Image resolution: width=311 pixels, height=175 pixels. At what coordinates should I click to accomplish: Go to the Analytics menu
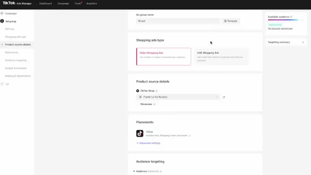tap(92, 3)
